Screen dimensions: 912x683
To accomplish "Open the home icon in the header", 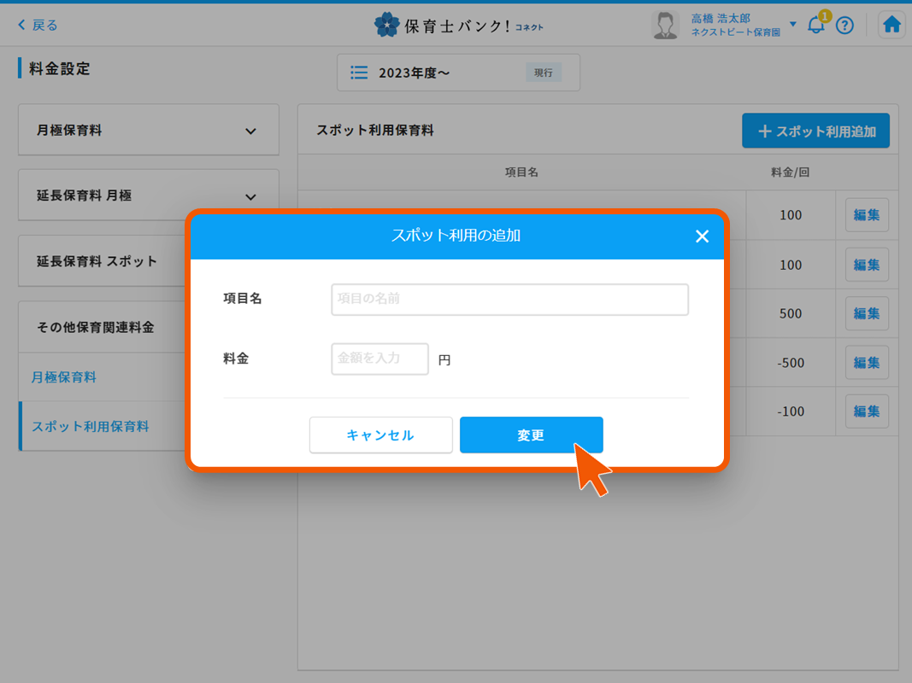I will (x=891, y=24).
